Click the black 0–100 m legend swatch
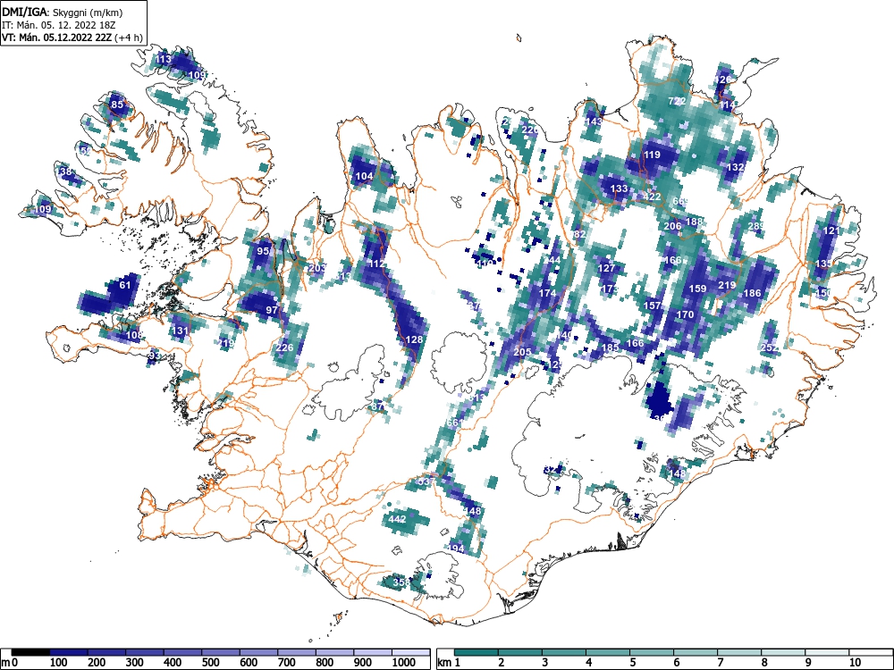This screenshot has width=894, height=670. (x=30, y=652)
